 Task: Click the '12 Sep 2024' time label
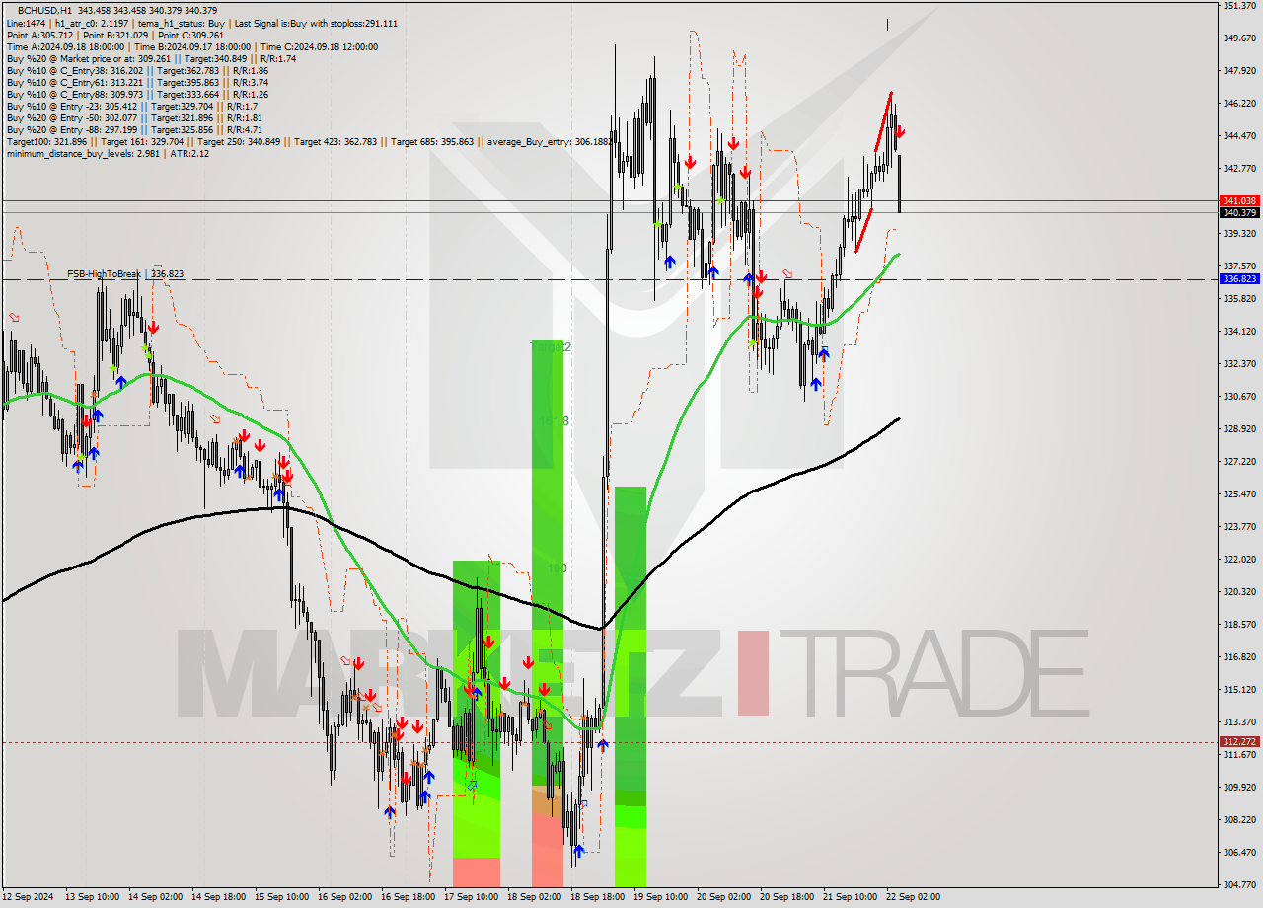[30, 897]
